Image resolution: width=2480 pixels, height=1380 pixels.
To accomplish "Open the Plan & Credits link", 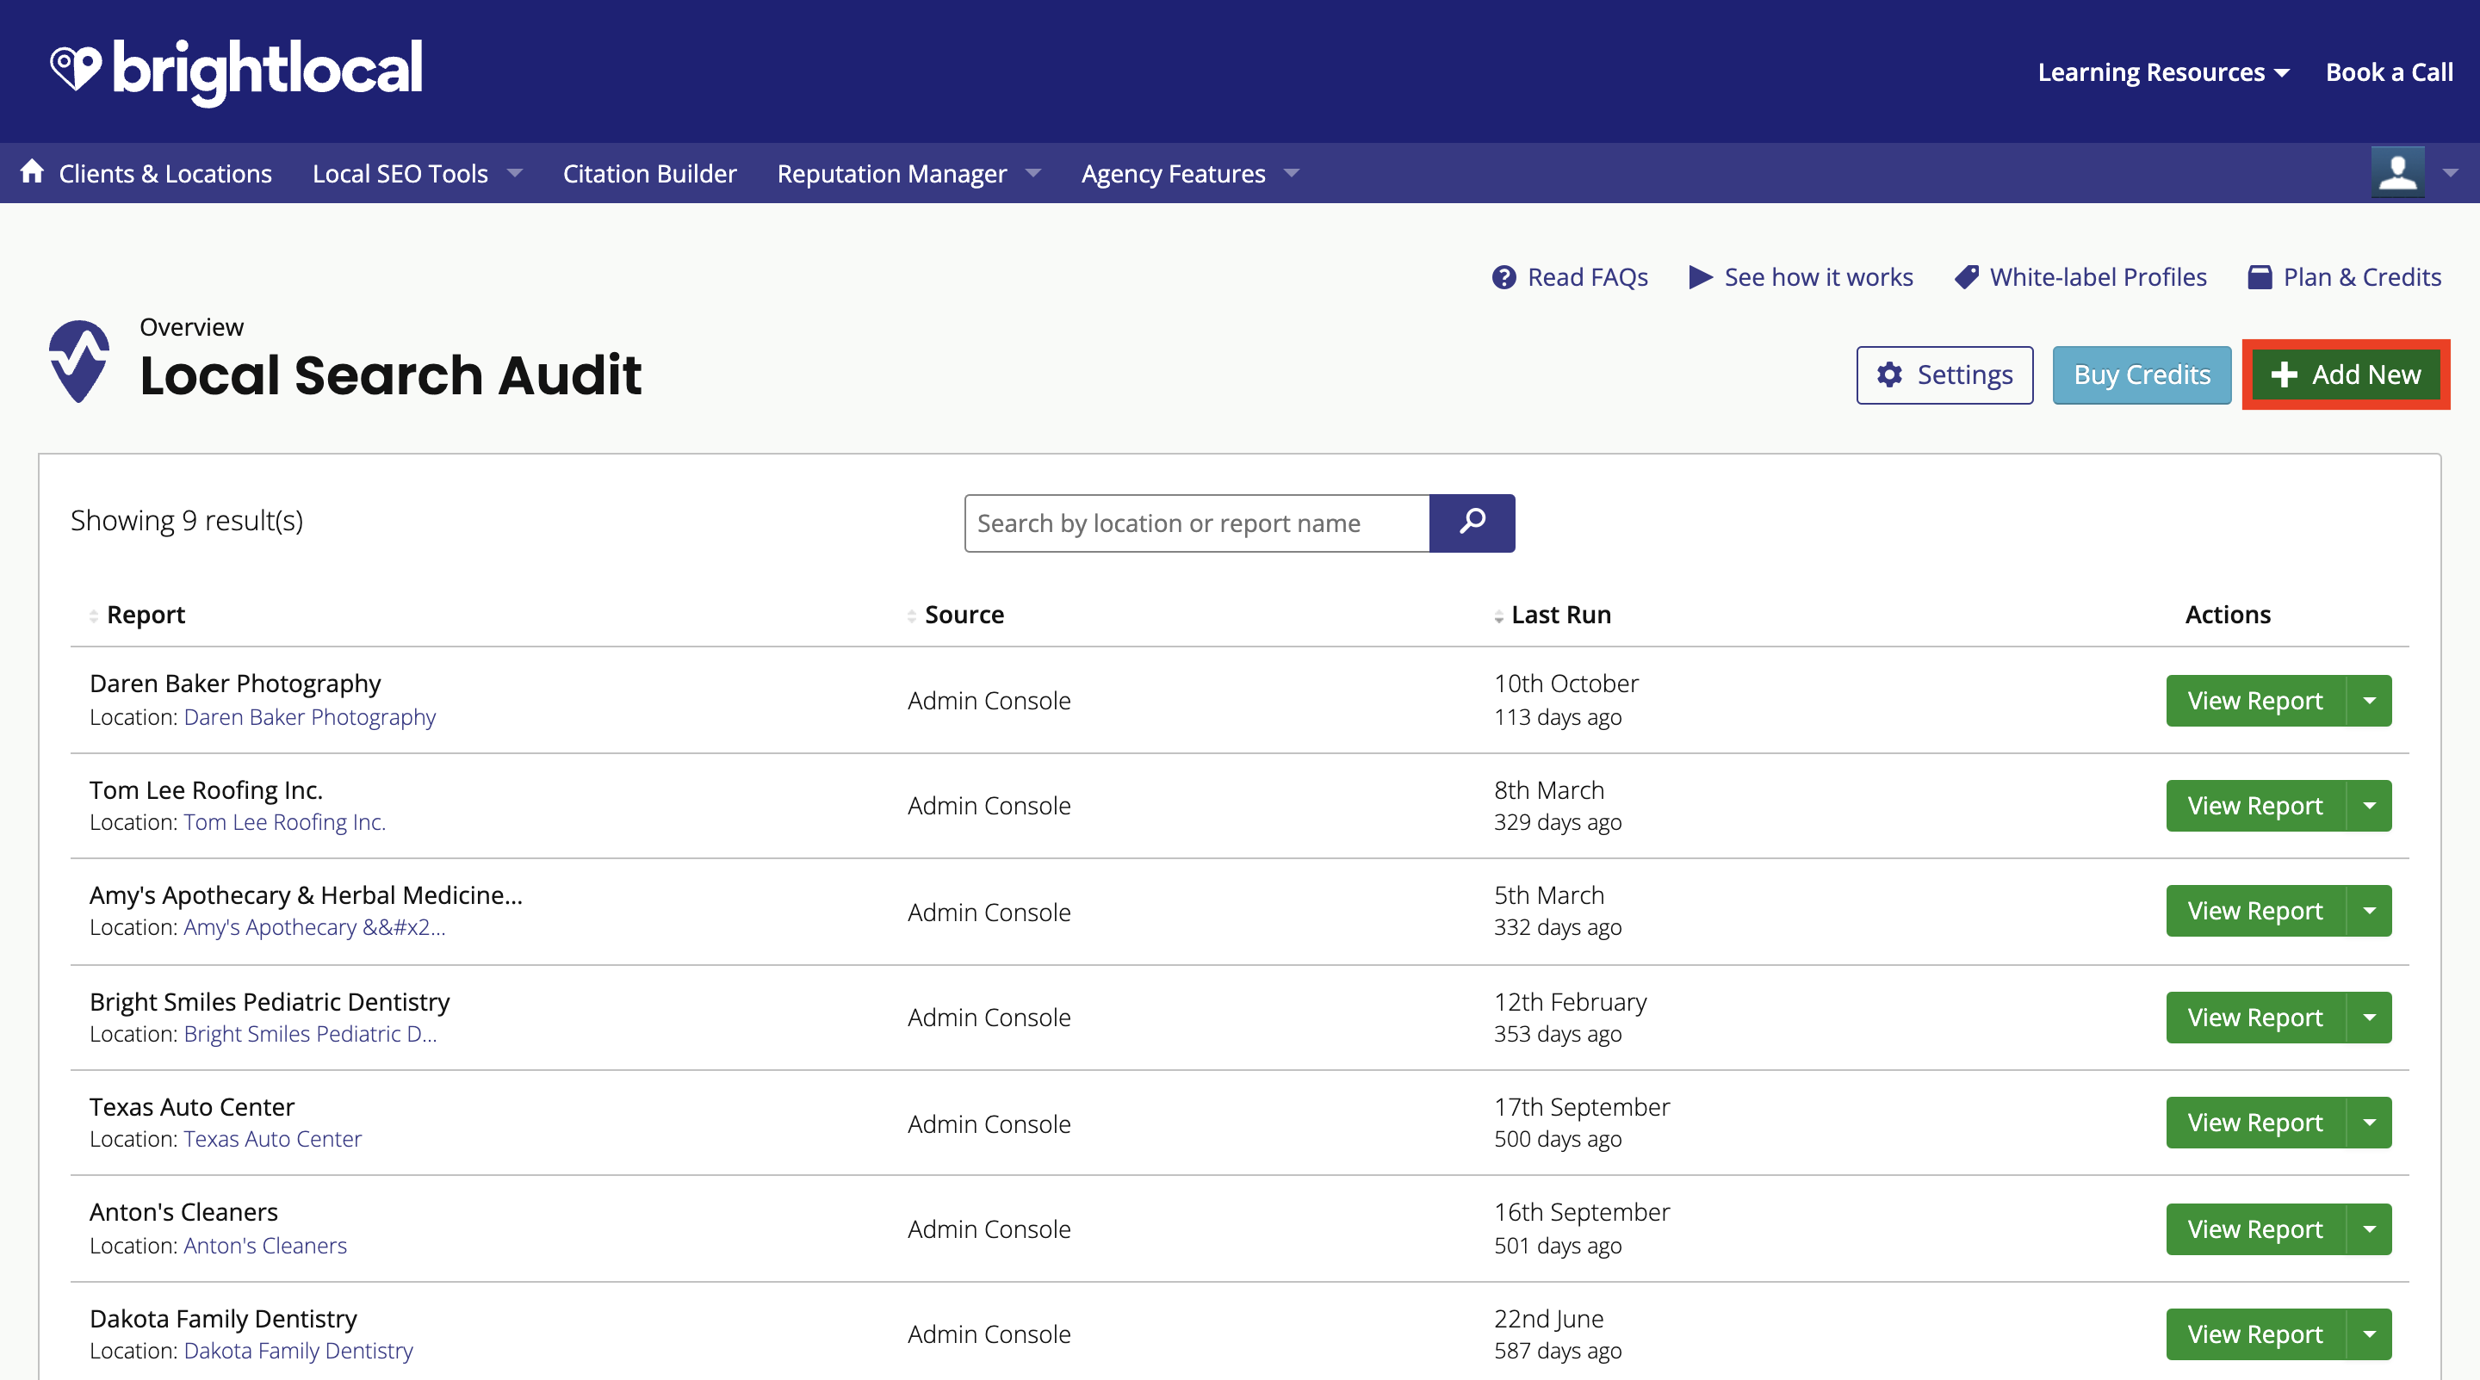I will [x=2361, y=277].
